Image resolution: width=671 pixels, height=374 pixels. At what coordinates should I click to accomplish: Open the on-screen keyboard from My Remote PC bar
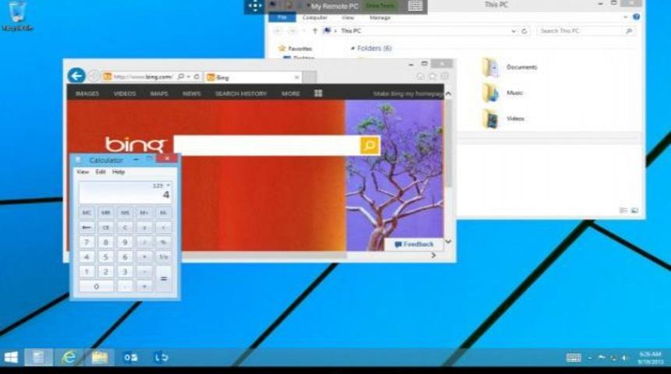tap(415, 6)
